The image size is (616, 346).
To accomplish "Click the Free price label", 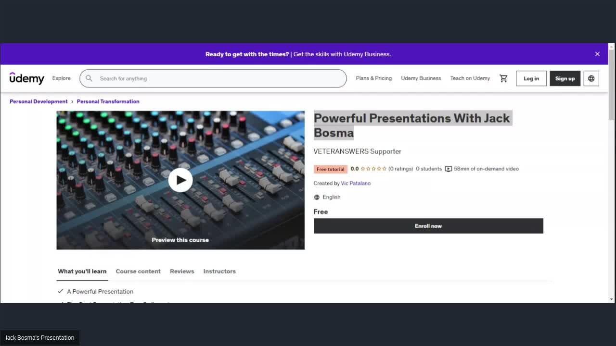I will pyautogui.click(x=321, y=211).
